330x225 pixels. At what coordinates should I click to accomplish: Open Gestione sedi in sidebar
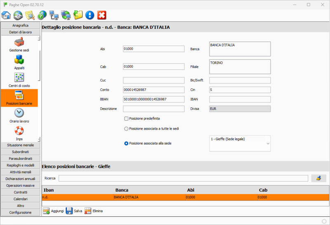(x=19, y=45)
